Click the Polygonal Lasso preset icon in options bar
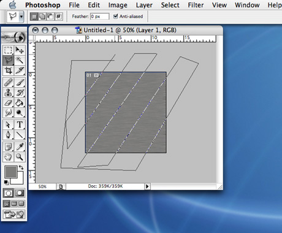282x233 pixels. click(13, 17)
